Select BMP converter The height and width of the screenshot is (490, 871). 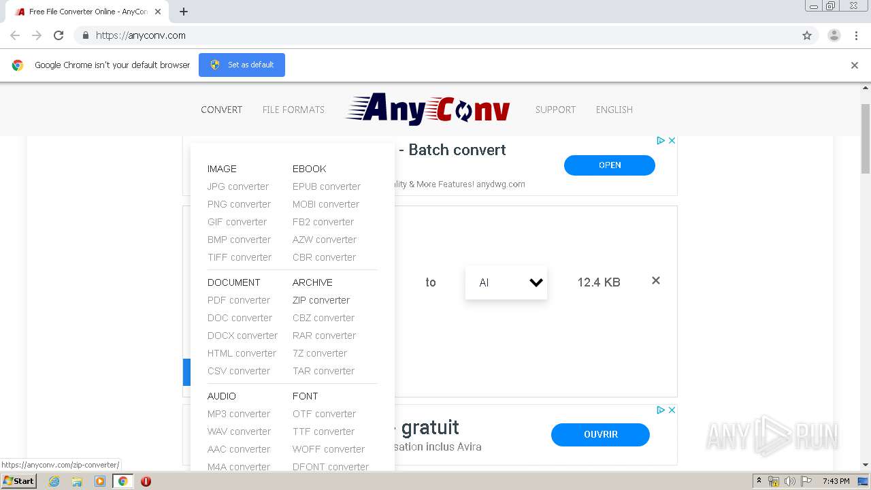[x=239, y=240]
